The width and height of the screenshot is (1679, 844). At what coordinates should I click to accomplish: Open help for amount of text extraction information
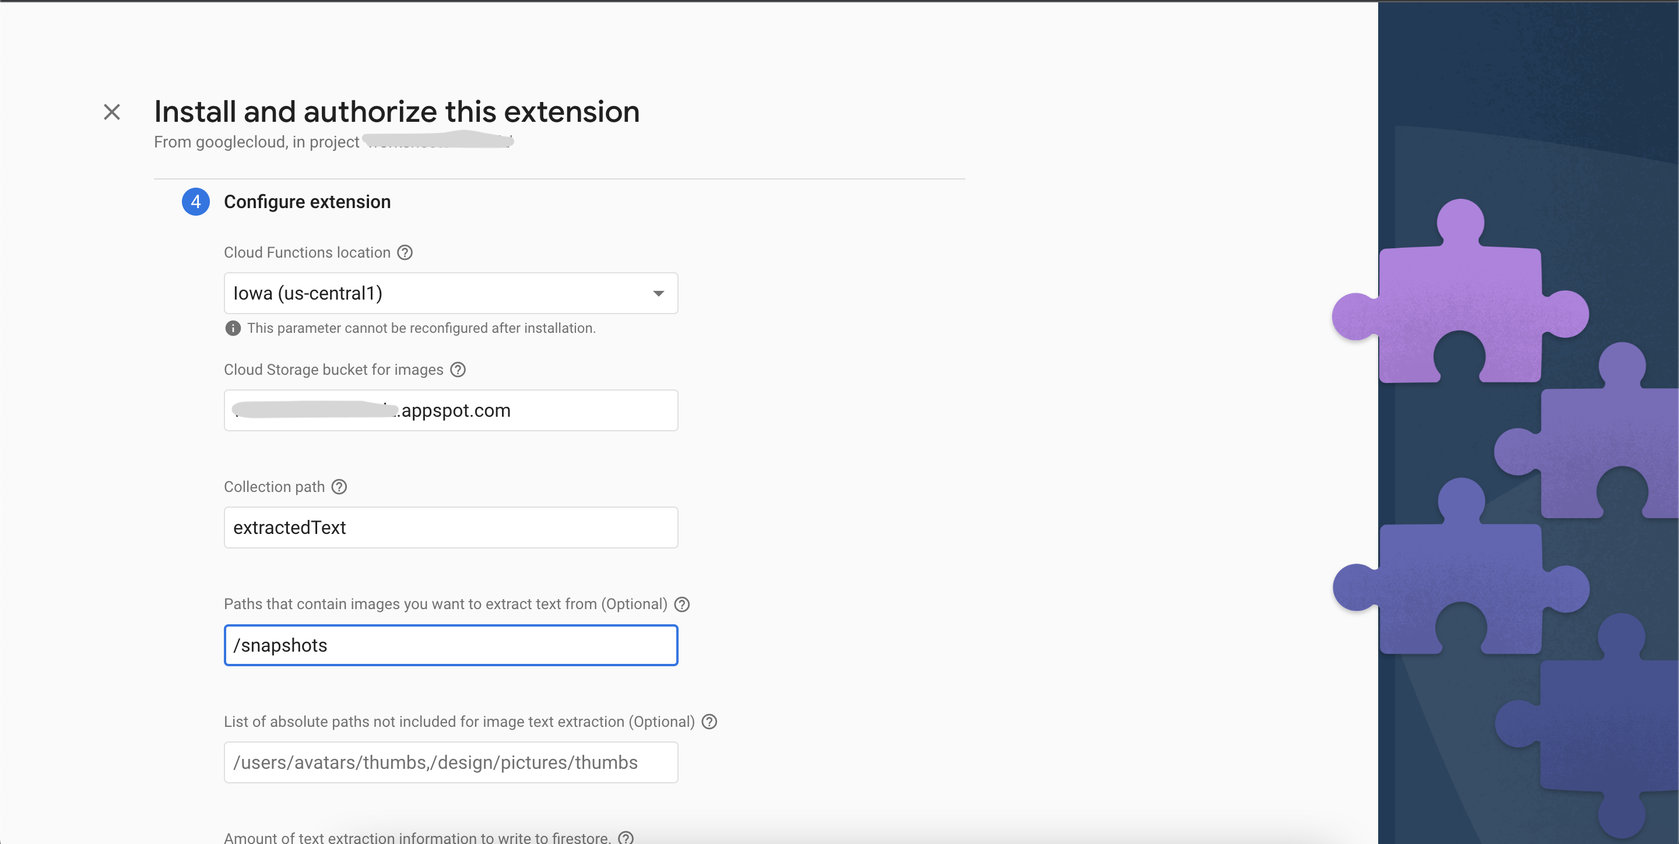click(626, 838)
